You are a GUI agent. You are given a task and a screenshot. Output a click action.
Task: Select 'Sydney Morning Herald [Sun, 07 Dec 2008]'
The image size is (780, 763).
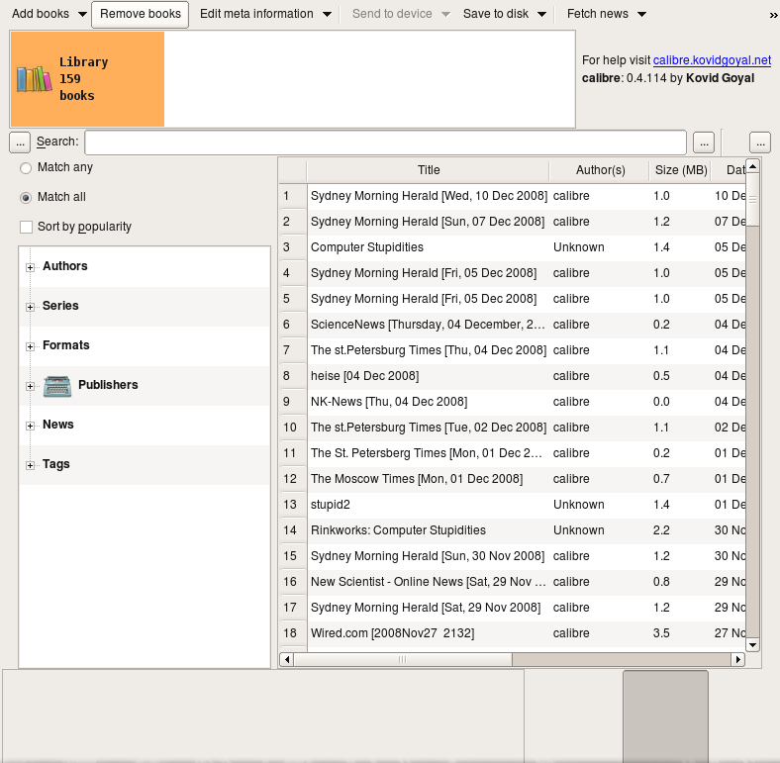(x=429, y=222)
